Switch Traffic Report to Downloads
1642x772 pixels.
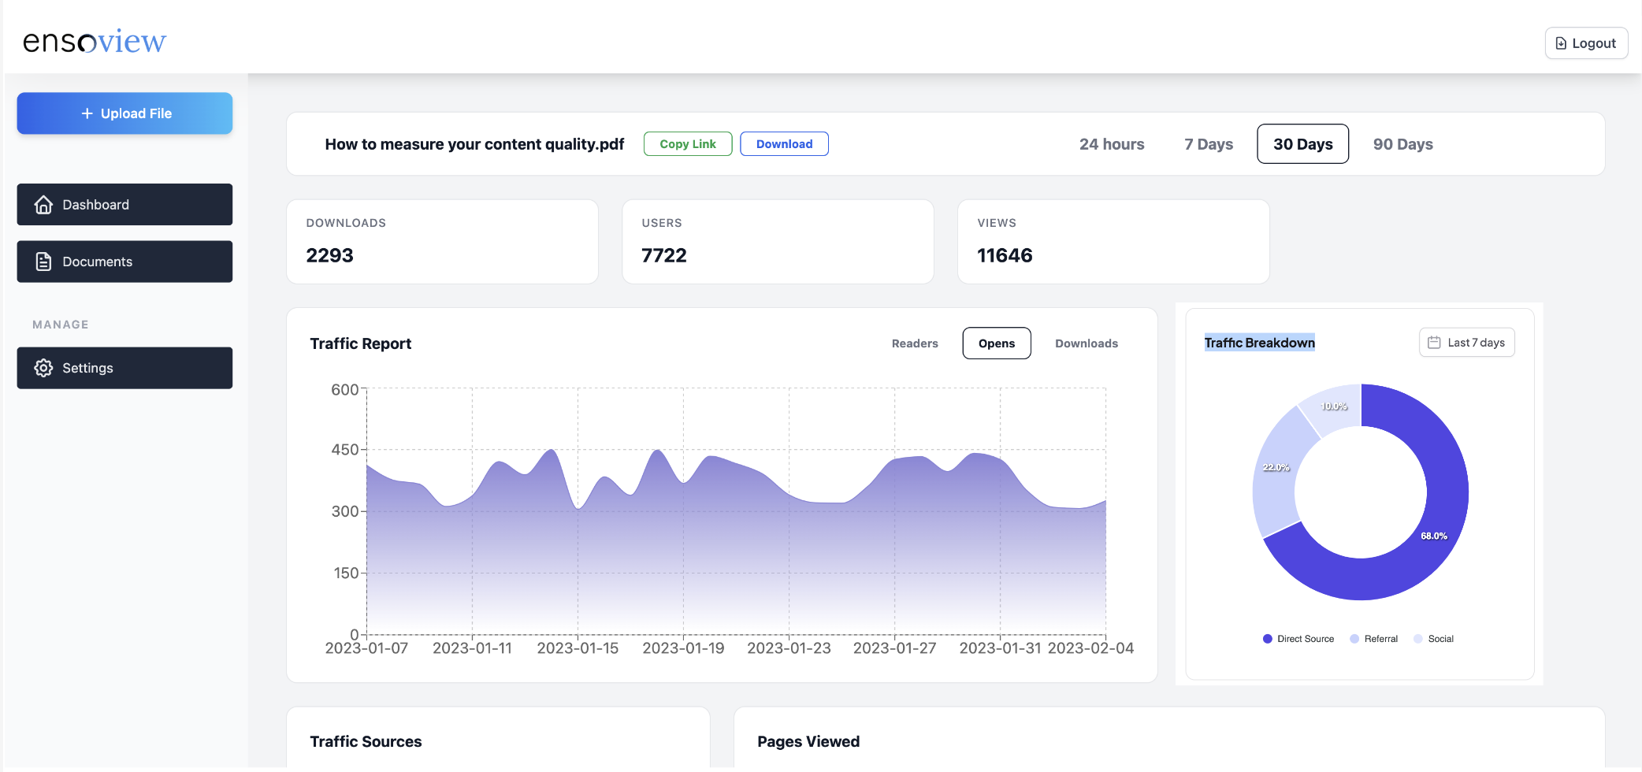coord(1086,343)
